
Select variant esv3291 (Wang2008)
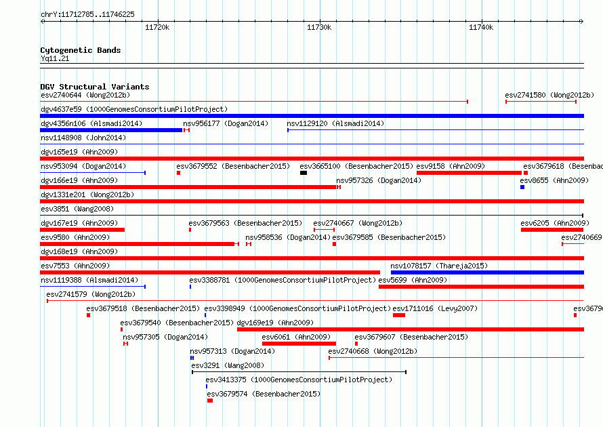[228, 365]
